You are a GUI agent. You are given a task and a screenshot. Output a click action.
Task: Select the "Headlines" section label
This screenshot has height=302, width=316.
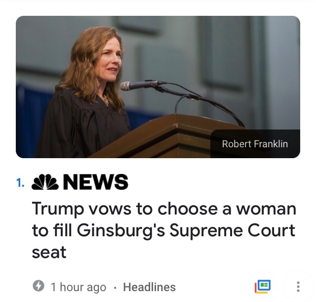click(149, 287)
